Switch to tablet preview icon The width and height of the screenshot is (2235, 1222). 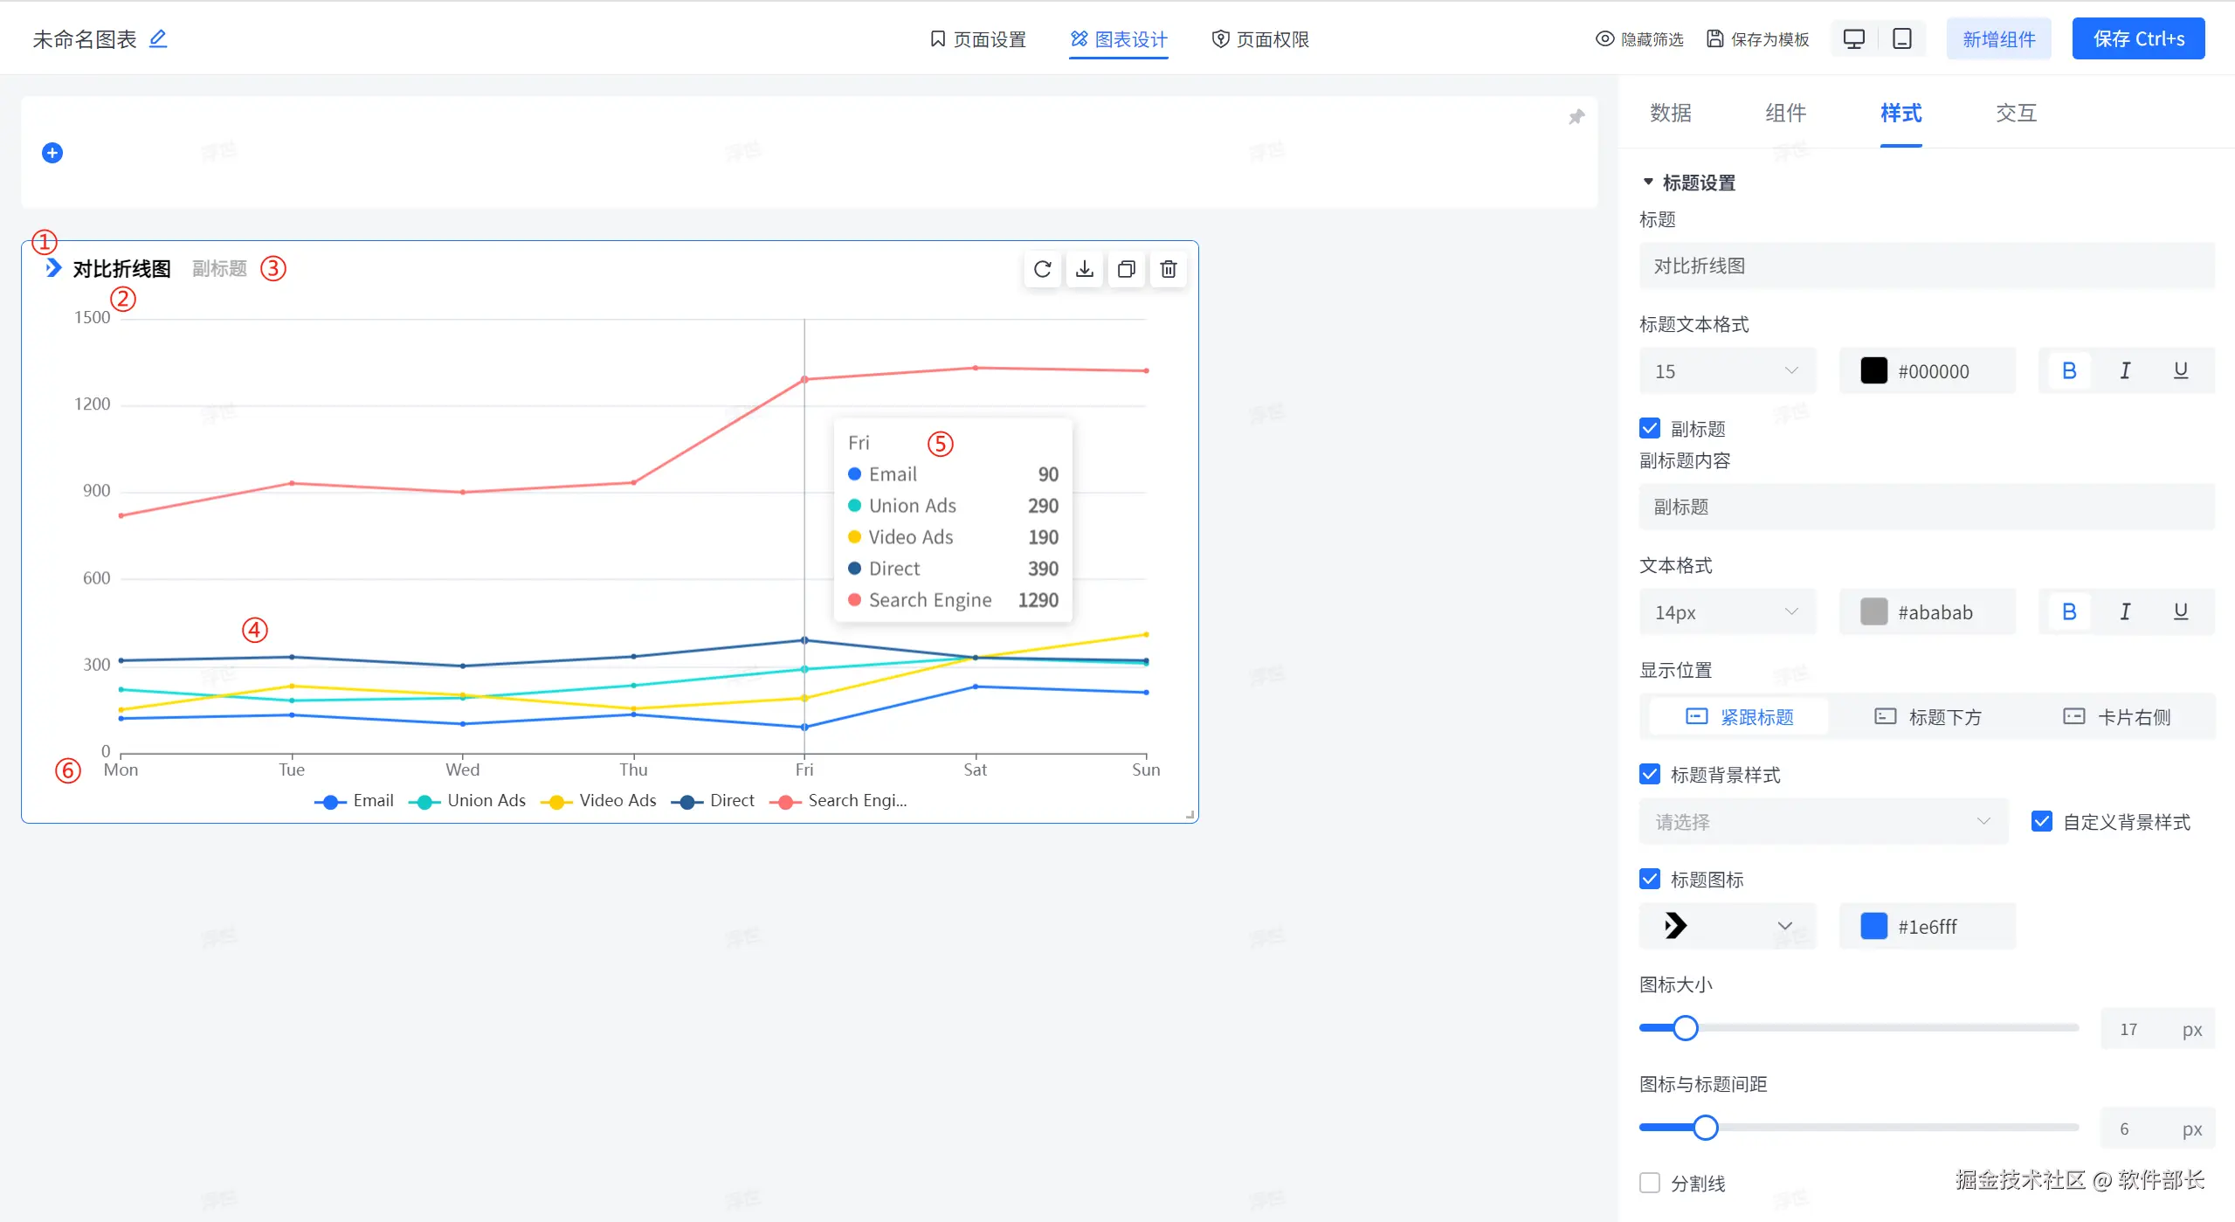pos(1901,38)
